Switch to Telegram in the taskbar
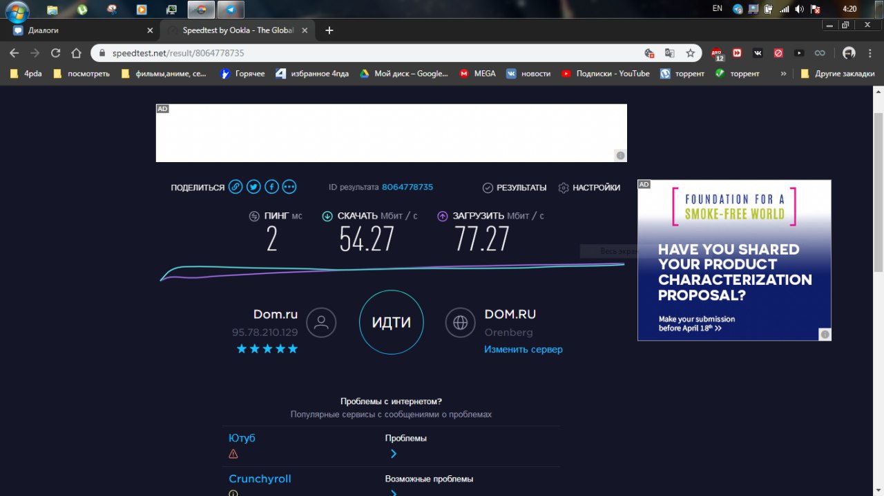884x496 pixels. tap(230, 10)
